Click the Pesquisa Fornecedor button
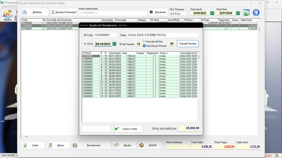 coord(63,12)
